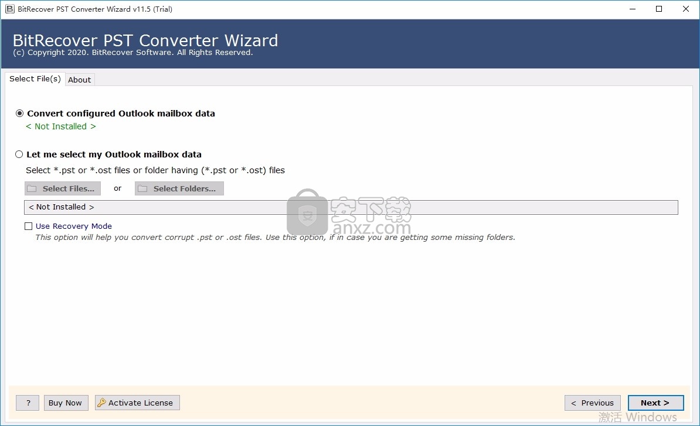Switch to the About tab
Viewport: 700px width, 426px height.
pyautogui.click(x=80, y=80)
